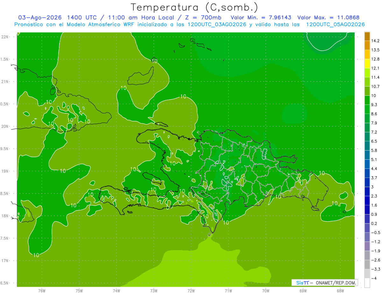Click the '19N' latitude axis label
Screen dimensions: 382x295
[x=5, y=171]
